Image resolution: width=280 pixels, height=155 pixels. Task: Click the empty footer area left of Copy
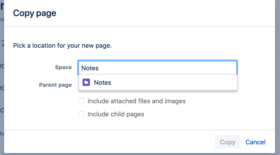point(112,142)
